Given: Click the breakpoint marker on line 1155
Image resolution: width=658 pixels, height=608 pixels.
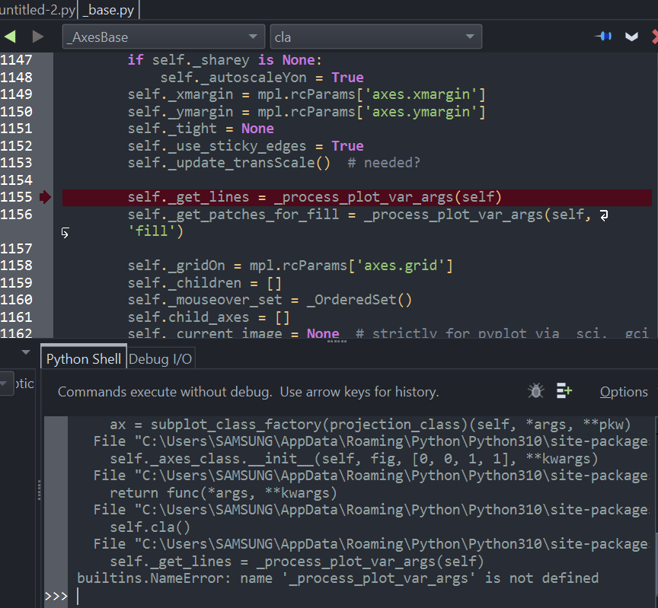Looking at the screenshot, I should tap(44, 196).
